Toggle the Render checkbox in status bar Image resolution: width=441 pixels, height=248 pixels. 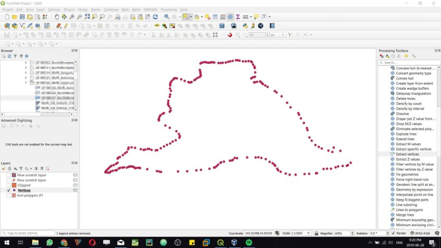point(393,233)
